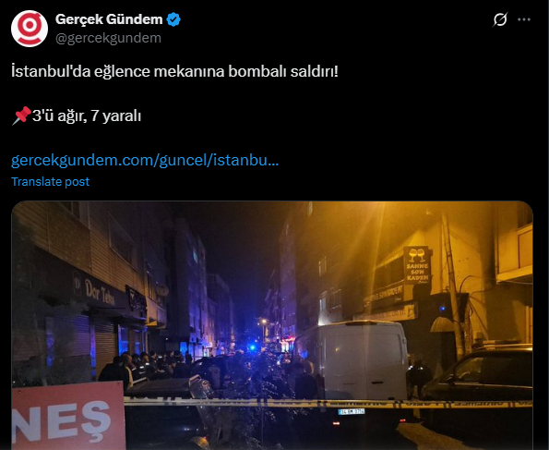Click Translate post
549x450 pixels.
[x=51, y=181]
